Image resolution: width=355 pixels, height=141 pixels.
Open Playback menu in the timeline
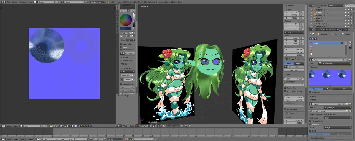tap(31, 139)
